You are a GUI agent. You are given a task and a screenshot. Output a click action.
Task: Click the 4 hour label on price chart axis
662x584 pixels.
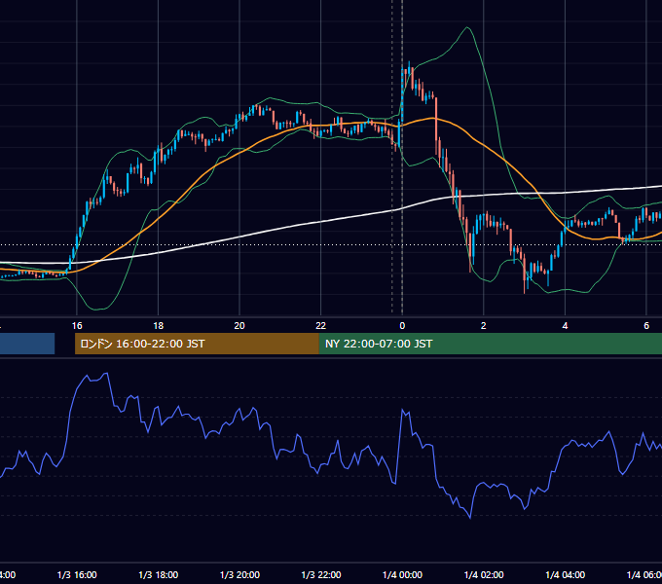click(x=565, y=326)
